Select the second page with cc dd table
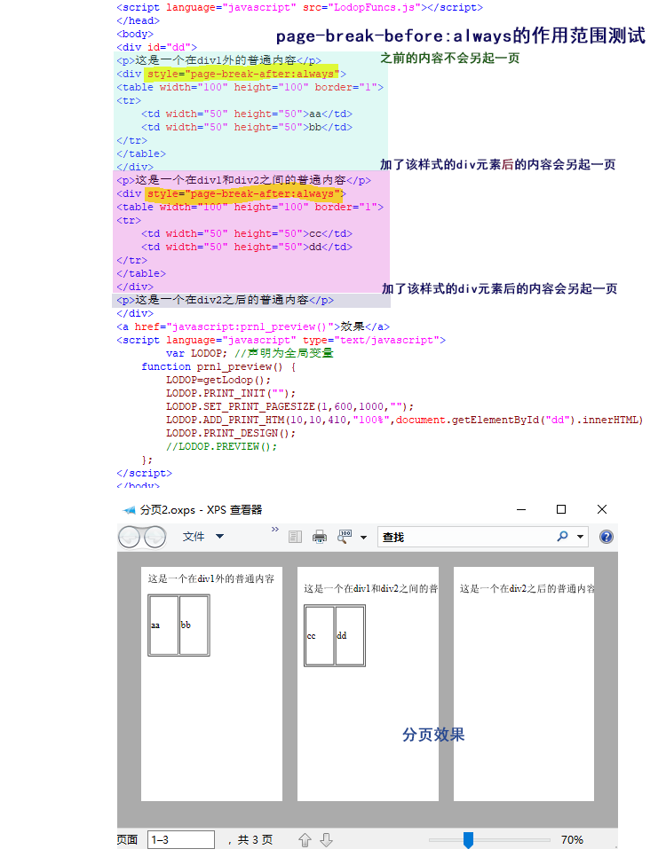 coord(368,683)
